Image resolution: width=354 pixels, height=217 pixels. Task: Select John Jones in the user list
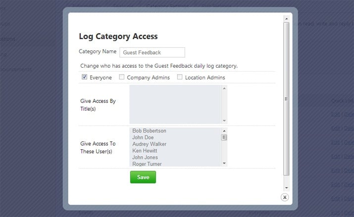145,157
